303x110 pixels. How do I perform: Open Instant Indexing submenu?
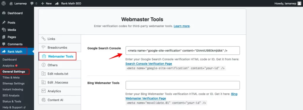point(13,89)
